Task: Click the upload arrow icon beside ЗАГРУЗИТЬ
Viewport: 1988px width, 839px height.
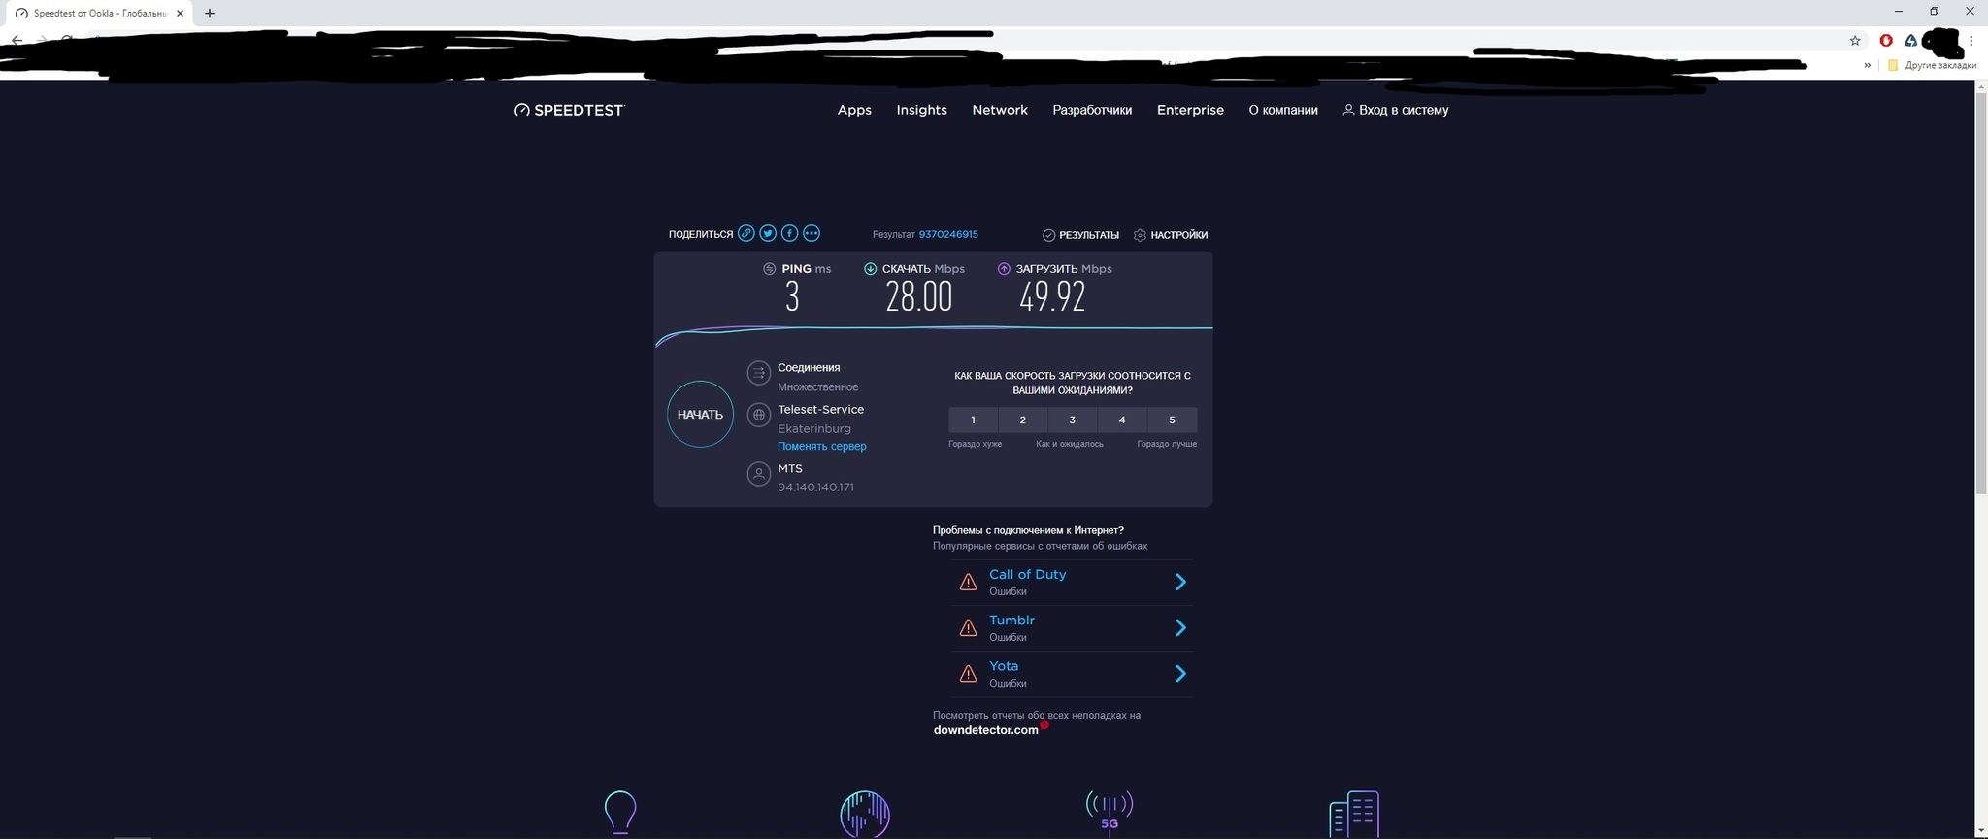Action: coord(1004,269)
